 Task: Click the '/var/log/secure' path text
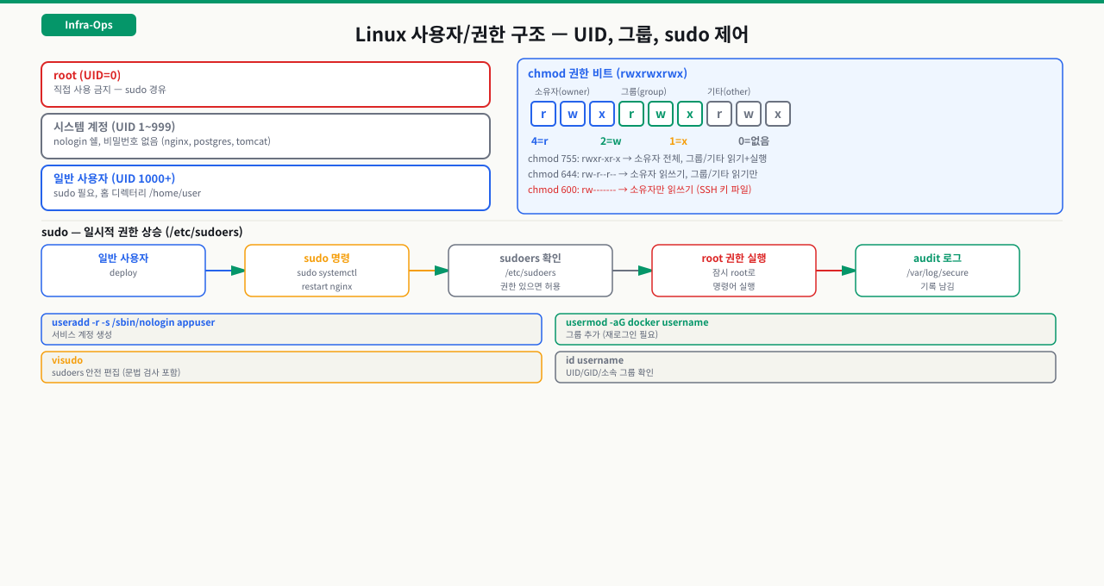click(938, 272)
